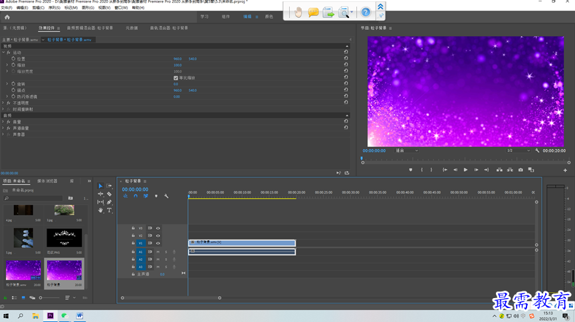Viewport: 575px width, 322px height.
Task: Switch to the Metadata tab
Action: coord(132,28)
